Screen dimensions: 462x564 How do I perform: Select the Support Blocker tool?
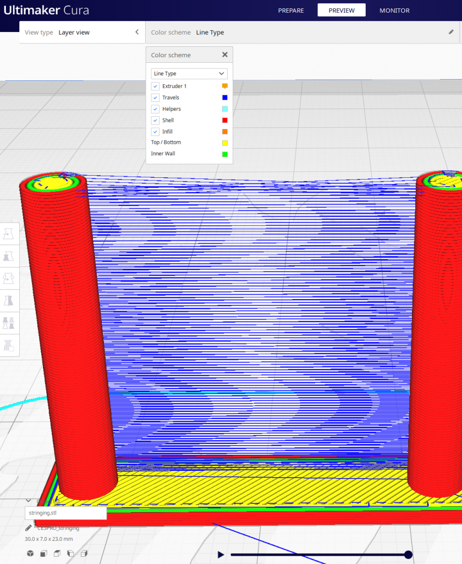pos(9,345)
